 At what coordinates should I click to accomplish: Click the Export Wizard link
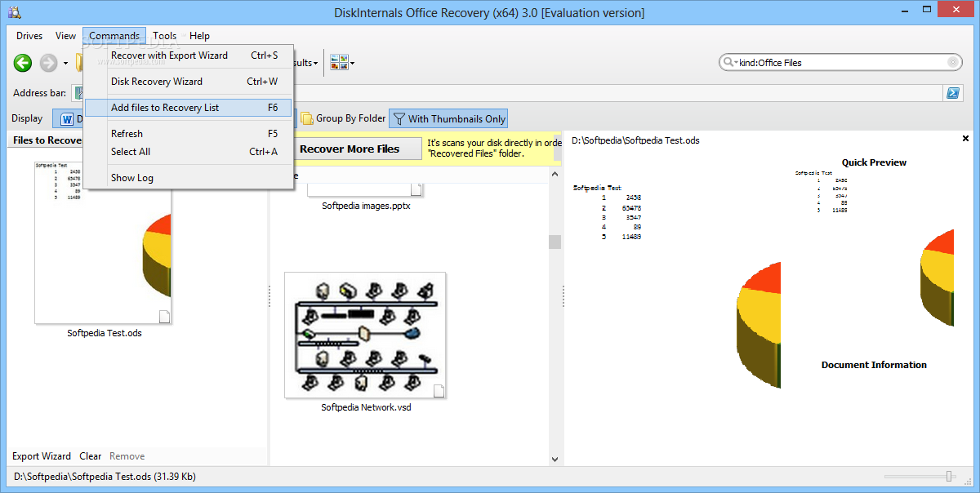pos(42,456)
